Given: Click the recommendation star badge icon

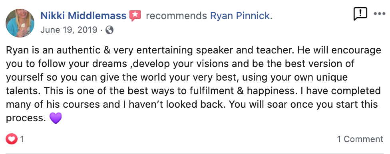Looking at the screenshot, I should [135, 16].
